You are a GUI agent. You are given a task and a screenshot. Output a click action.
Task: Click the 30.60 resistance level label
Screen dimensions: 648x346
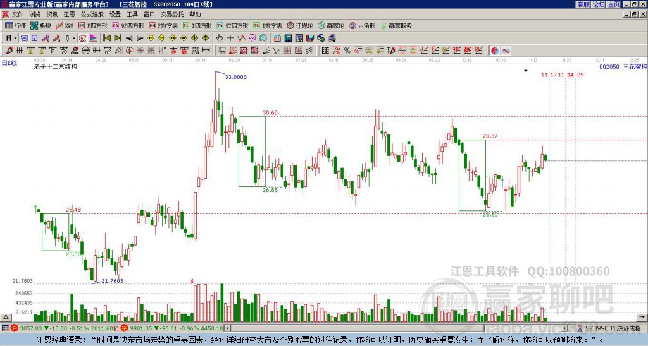pos(270,112)
